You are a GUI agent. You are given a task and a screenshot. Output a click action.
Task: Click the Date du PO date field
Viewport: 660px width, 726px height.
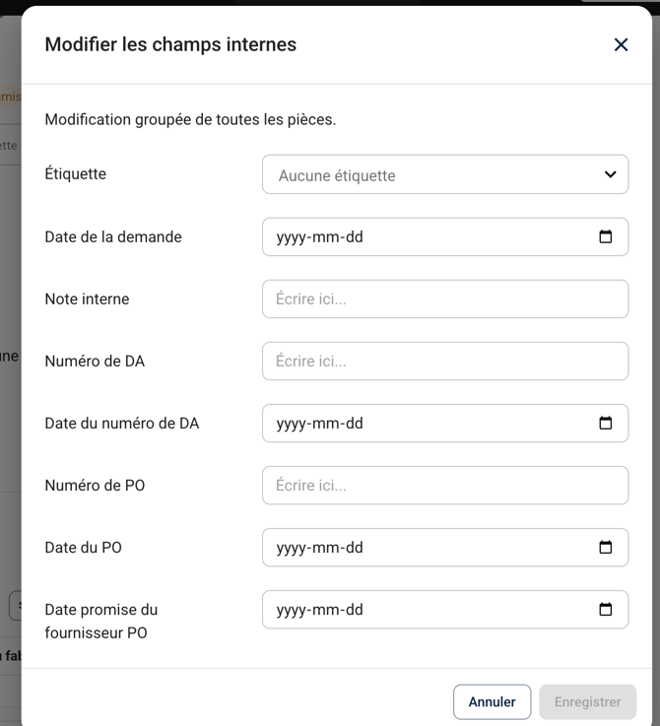pos(424,547)
